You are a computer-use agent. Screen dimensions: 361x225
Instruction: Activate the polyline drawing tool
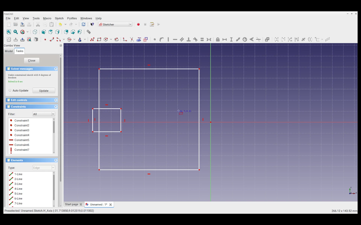click(x=92, y=39)
